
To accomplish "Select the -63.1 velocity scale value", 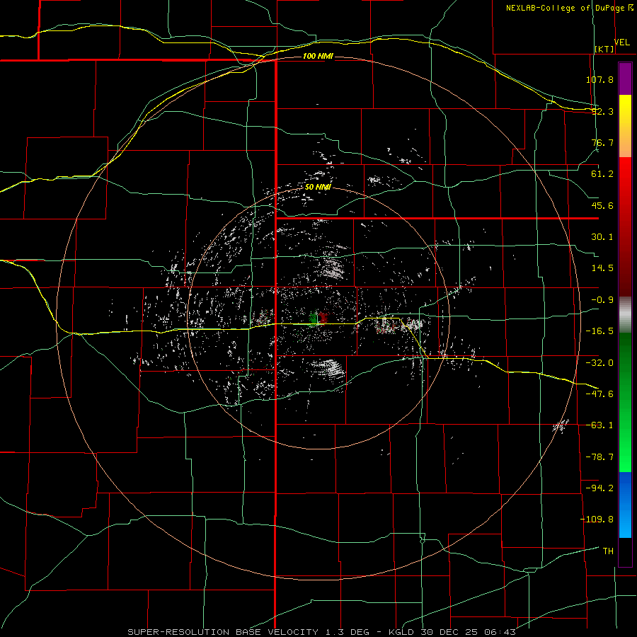I will [599, 425].
